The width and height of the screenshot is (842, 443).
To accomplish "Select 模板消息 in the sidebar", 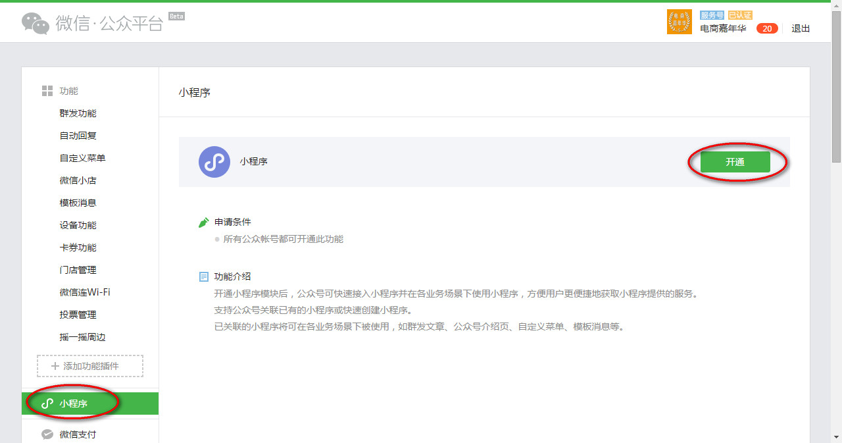I will tap(78, 203).
